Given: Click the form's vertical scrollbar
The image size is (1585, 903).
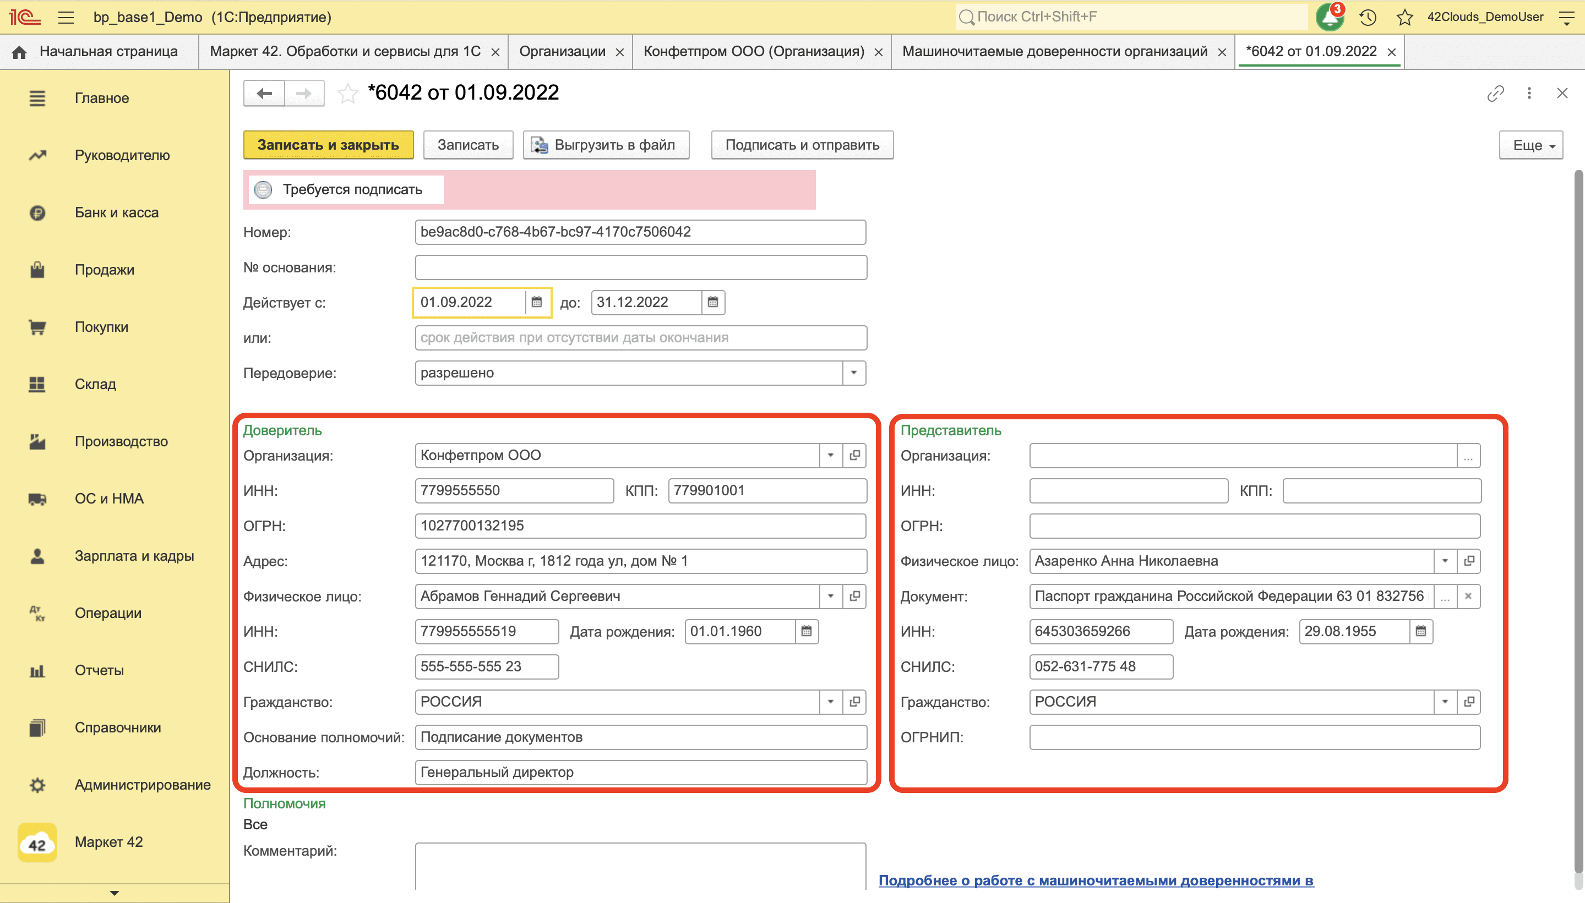Looking at the screenshot, I should pos(1578,521).
